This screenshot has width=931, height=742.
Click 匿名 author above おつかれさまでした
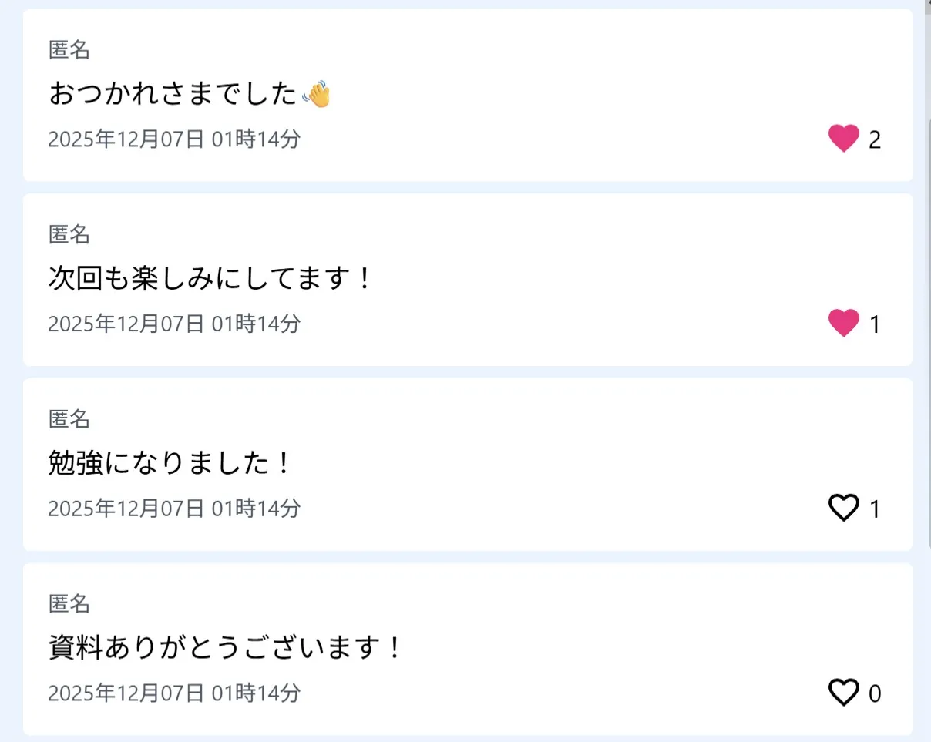pos(69,50)
